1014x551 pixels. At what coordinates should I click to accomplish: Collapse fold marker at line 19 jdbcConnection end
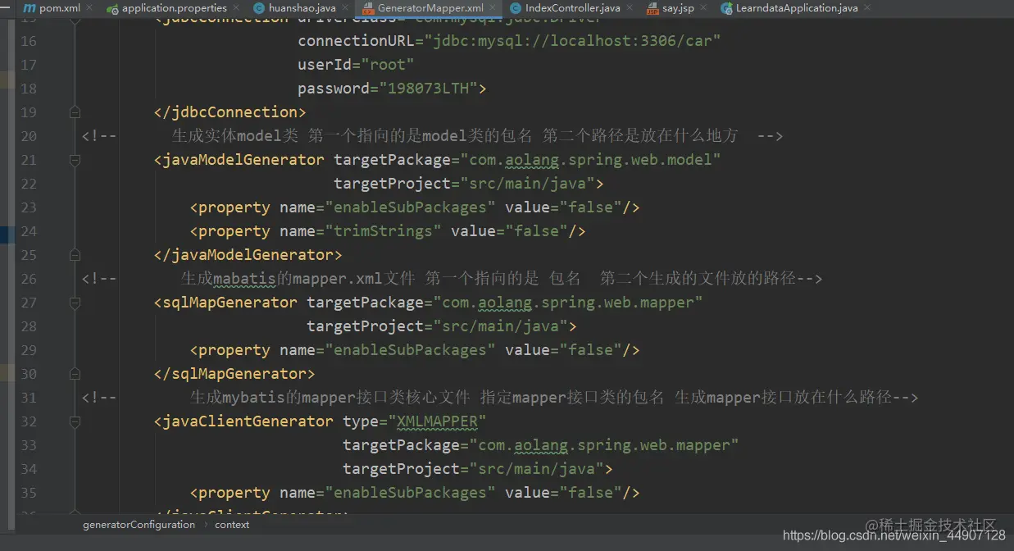(x=75, y=112)
